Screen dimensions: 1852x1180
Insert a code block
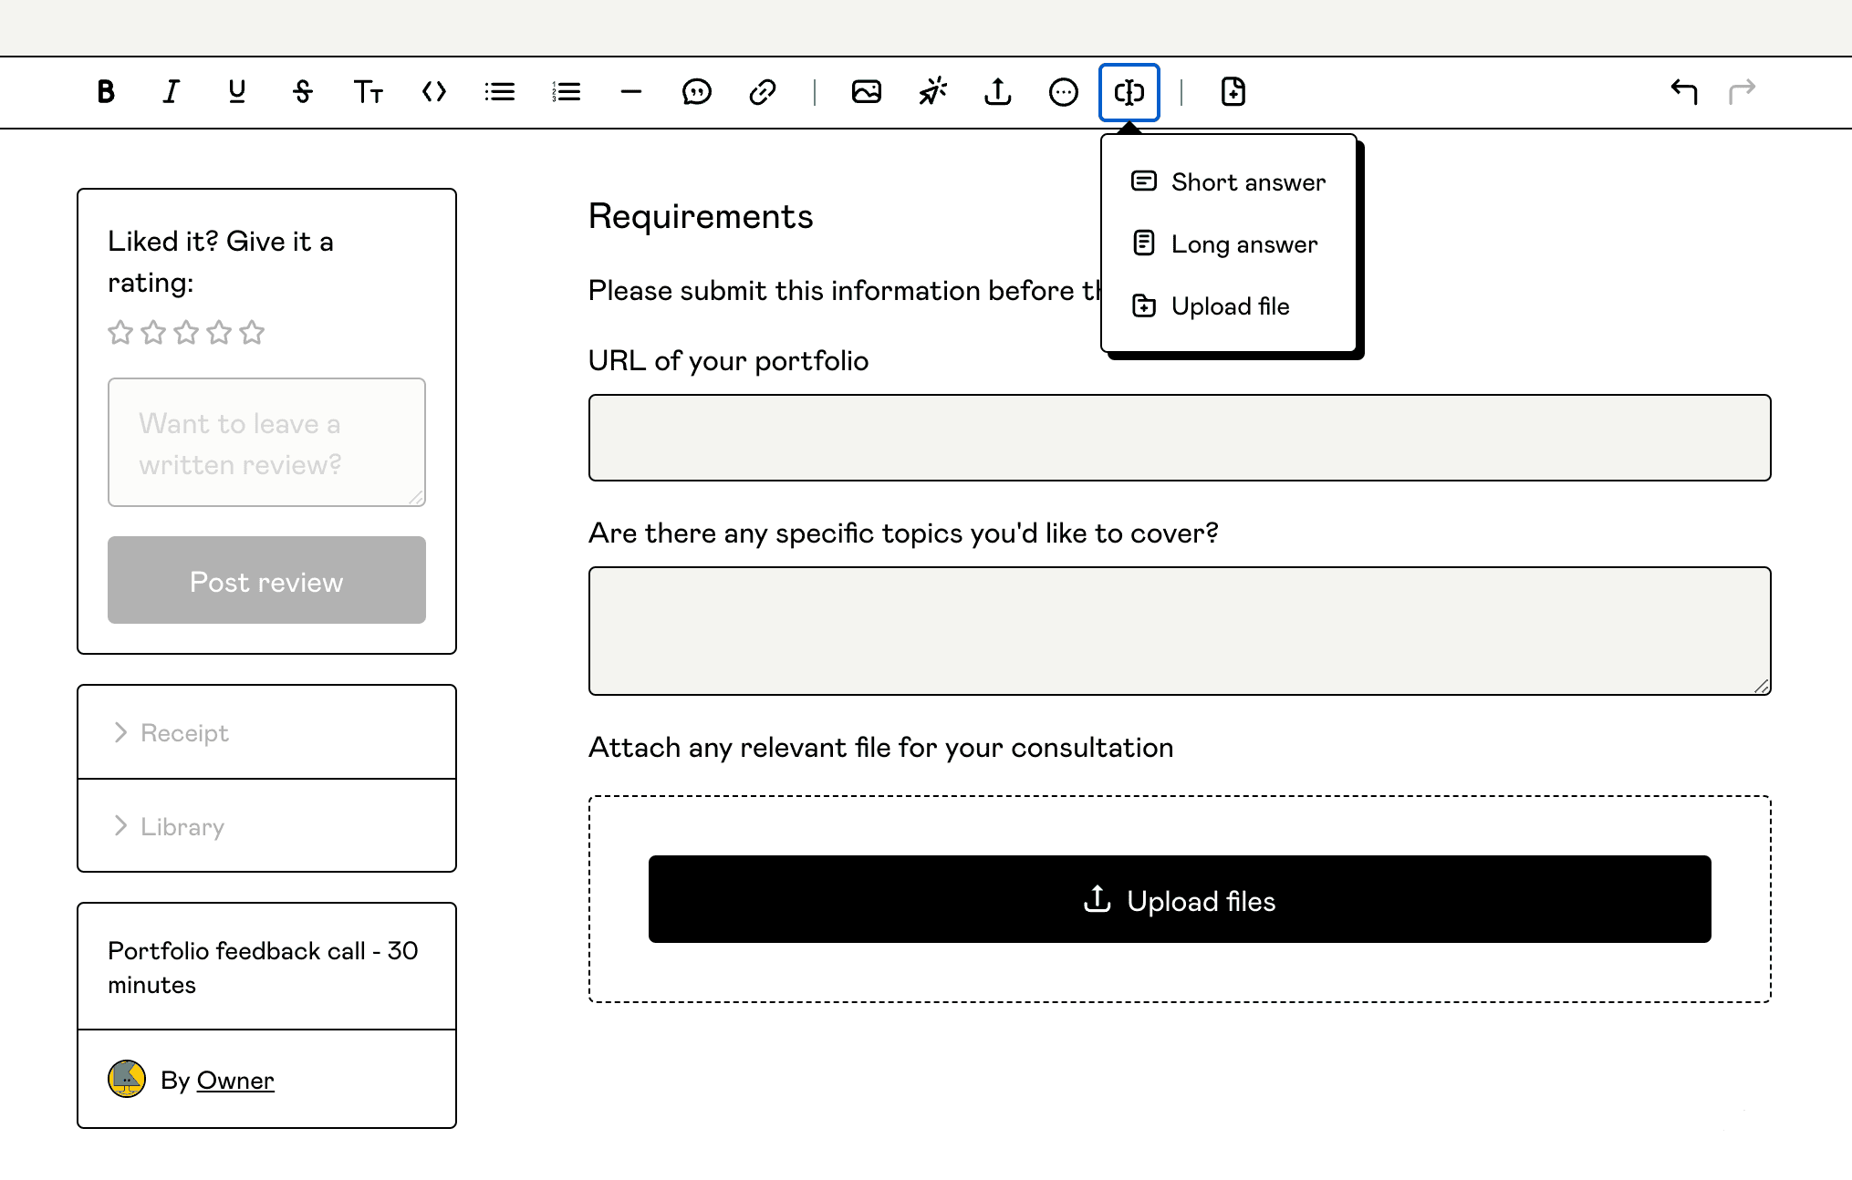click(434, 92)
